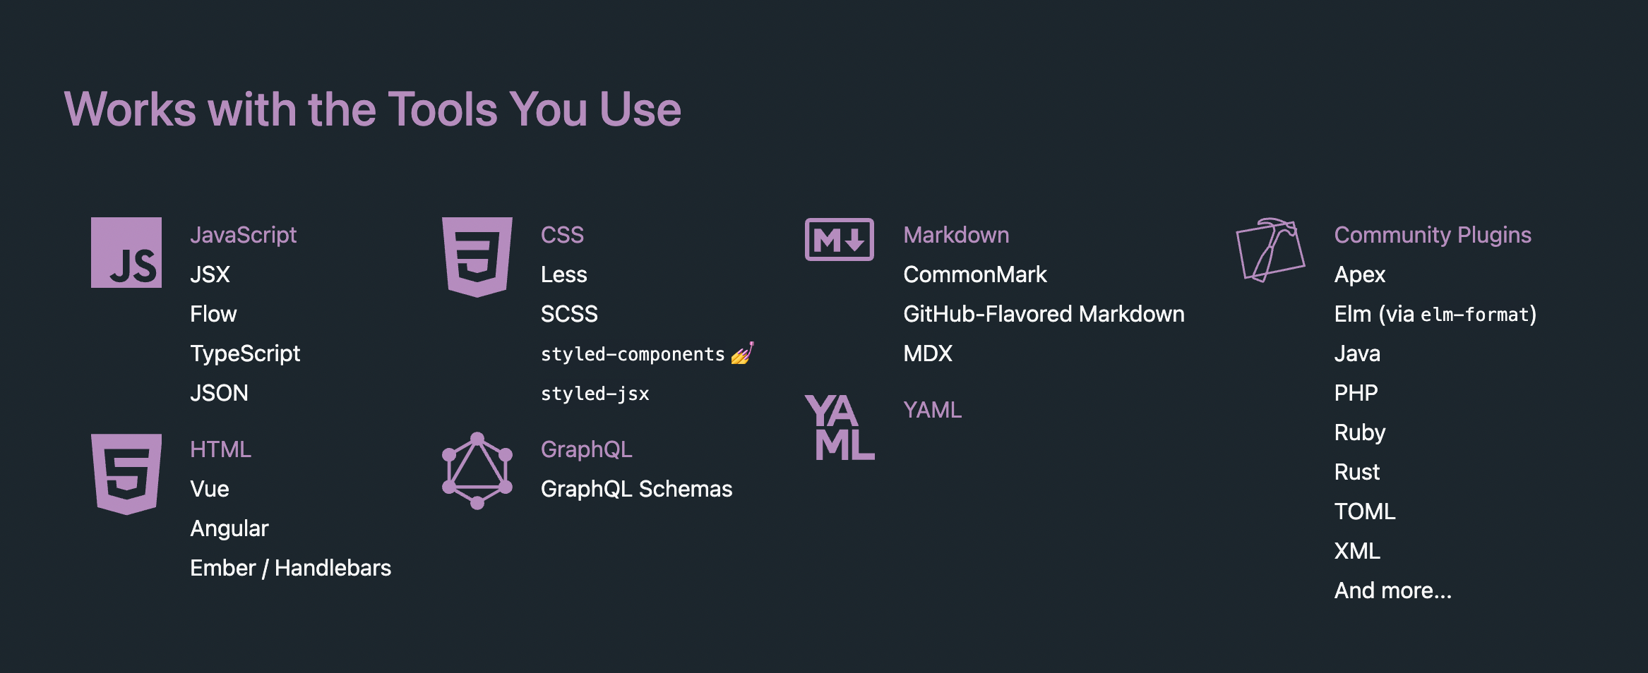
Task: Click the YAML logo icon
Action: (x=840, y=428)
